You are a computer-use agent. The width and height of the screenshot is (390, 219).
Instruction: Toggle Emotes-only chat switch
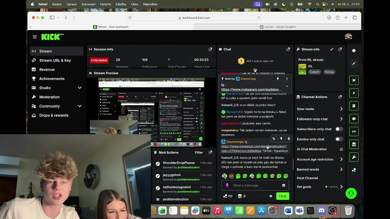(x=339, y=139)
